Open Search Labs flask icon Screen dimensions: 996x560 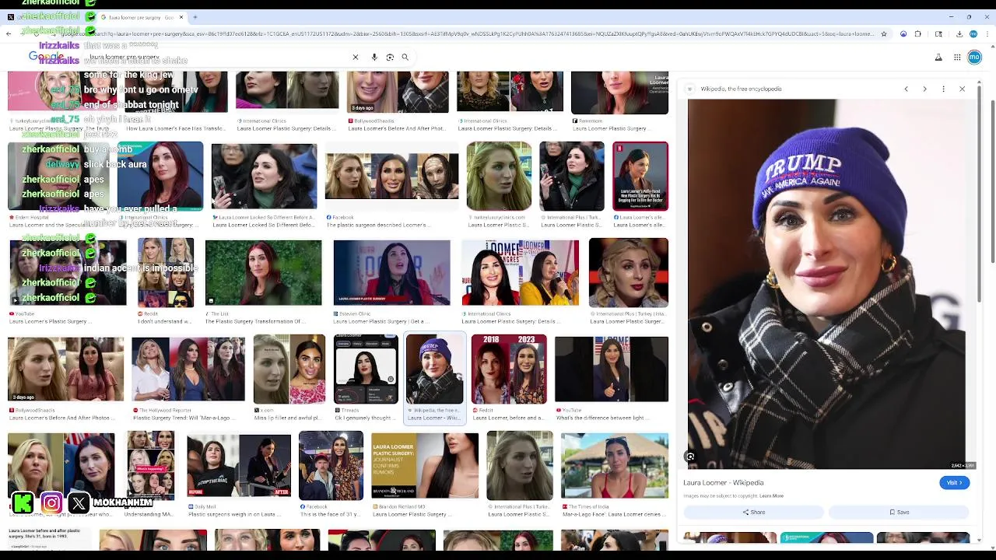[x=938, y=57]
